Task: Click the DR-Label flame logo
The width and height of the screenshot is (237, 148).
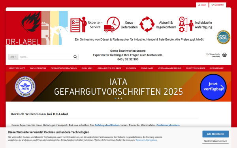Action: (x=37, y=28)
